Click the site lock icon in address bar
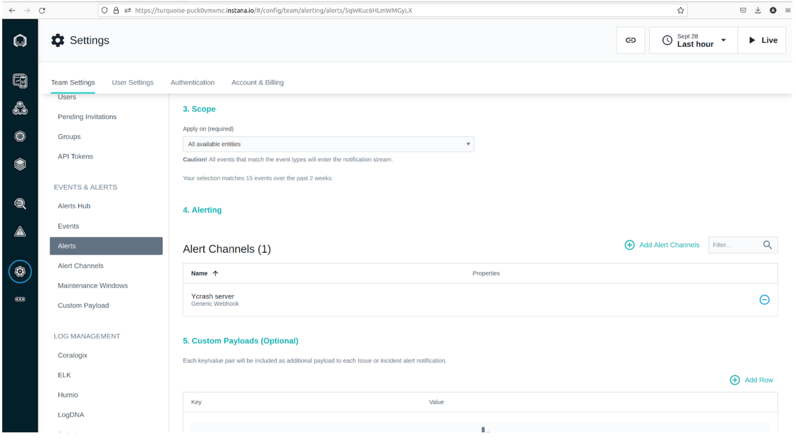Screen dimensions: 796x441 click(x=116, y=10)
